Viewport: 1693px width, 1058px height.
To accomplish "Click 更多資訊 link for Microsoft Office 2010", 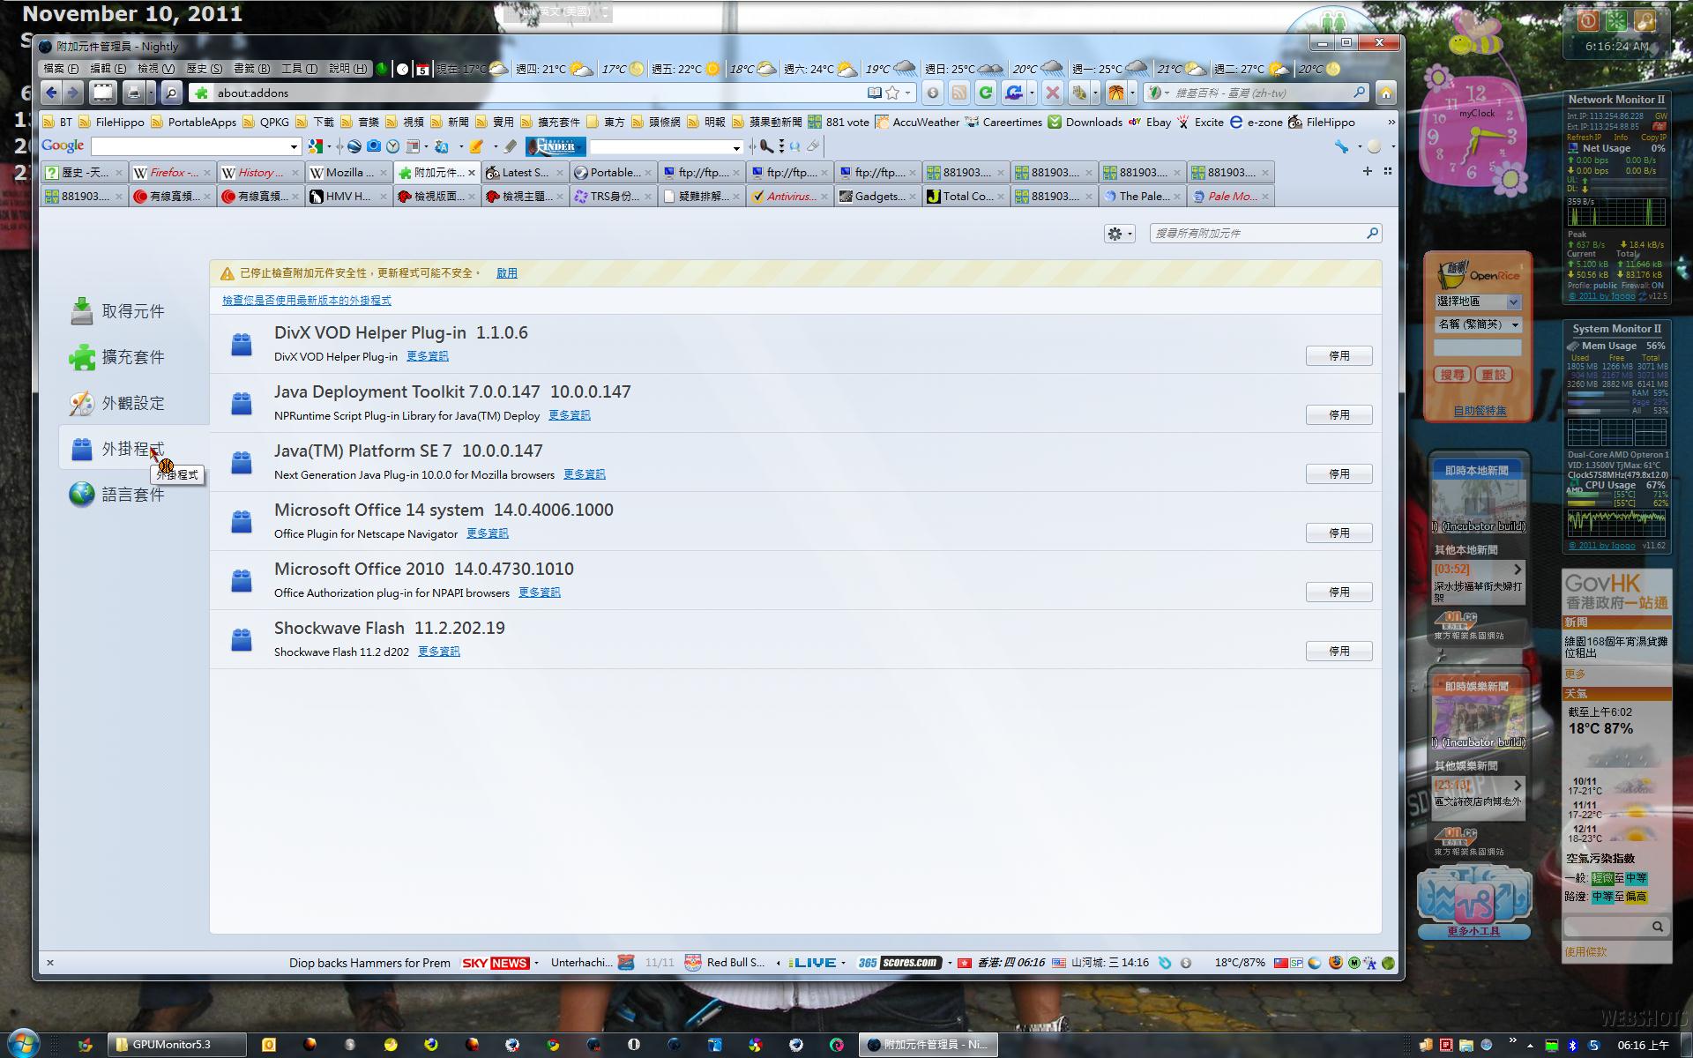I will 539,592.
